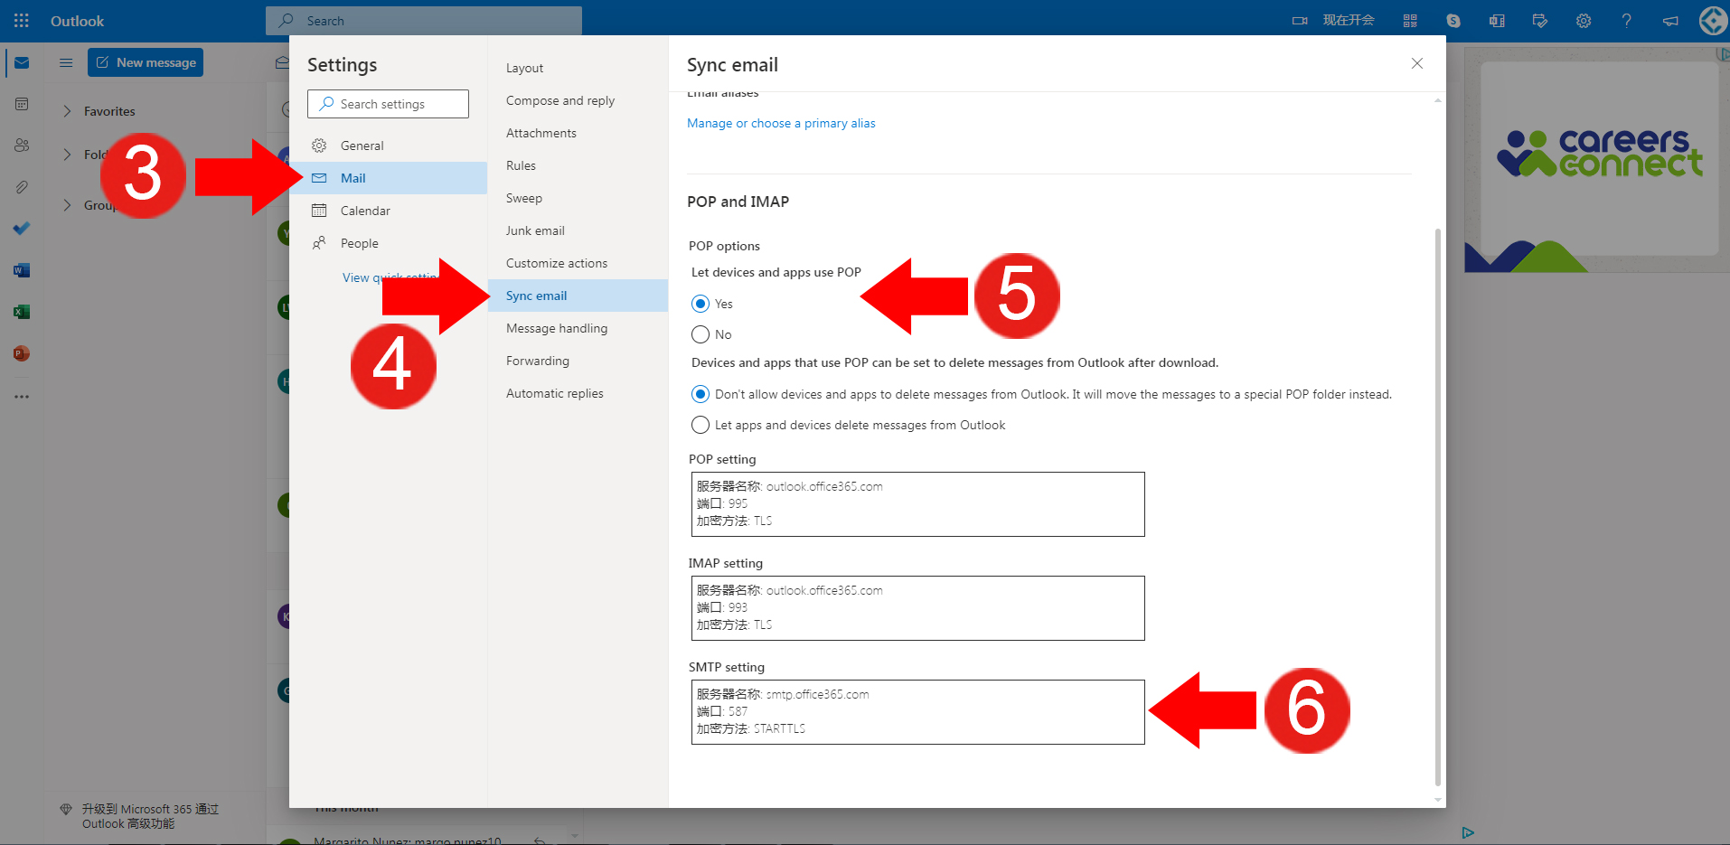Screen dimensions: 1730x845
Task: Open Calendar icon in left rail
Action: [22, 104]
